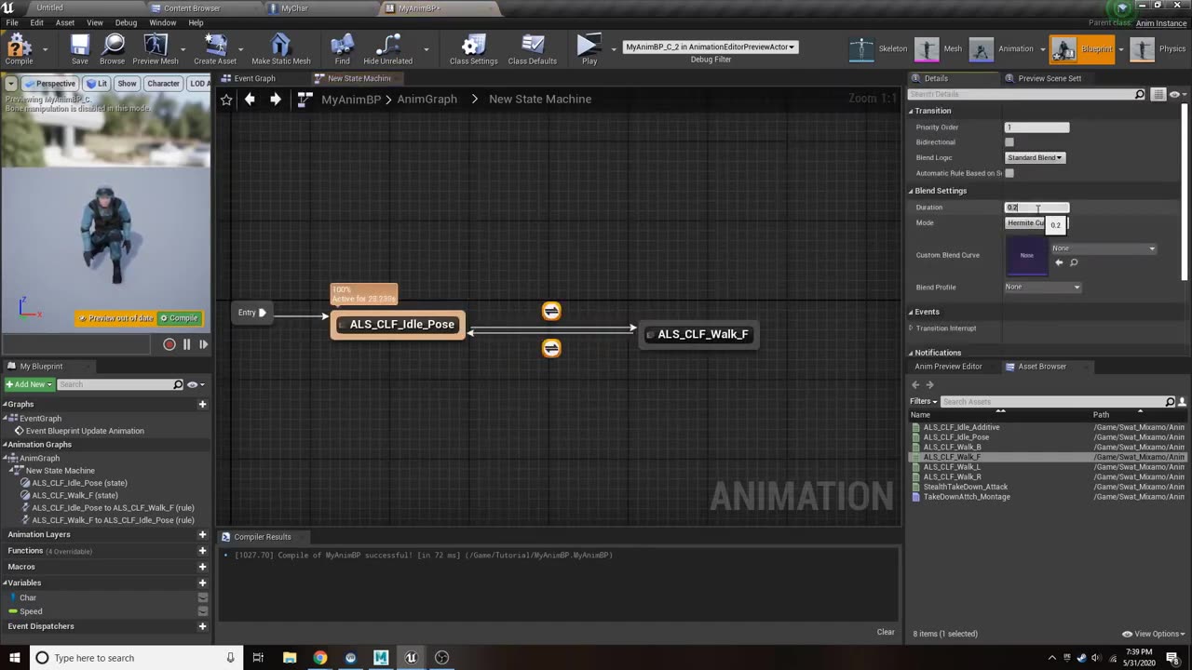Save the animation blueprint
The image size is (1192, 670).
(x=80, y=49)
